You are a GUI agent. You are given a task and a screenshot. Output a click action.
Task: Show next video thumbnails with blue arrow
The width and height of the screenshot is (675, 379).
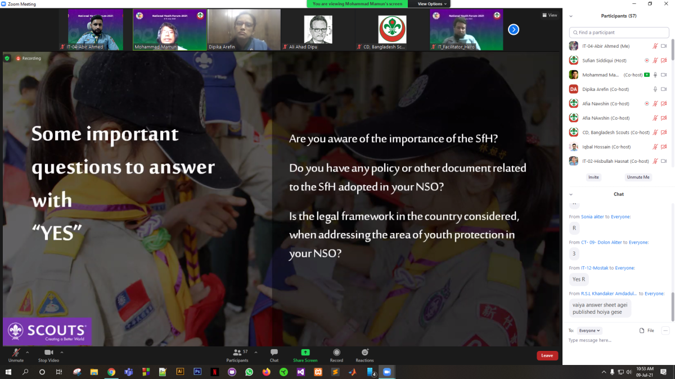pyautogui.click(x=513, y=29)
